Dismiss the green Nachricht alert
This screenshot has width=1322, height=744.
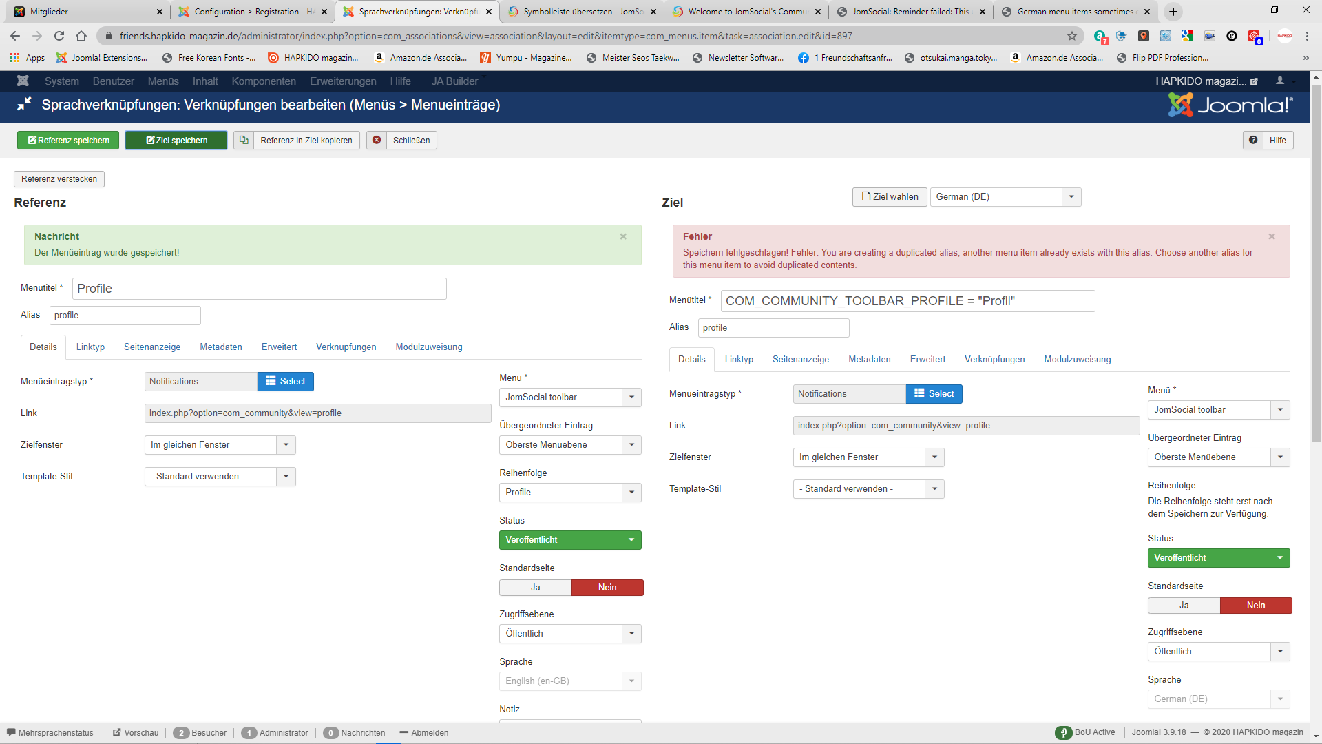(x=623, y=236)
